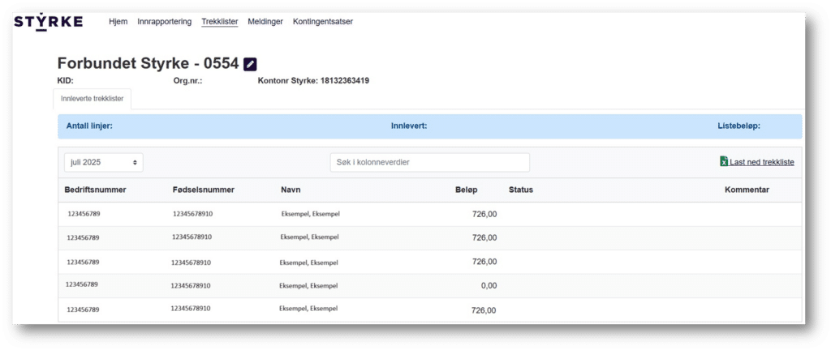Sort by the Bedriftsnummer column header
831x350 pixels.
coord(95,190)
